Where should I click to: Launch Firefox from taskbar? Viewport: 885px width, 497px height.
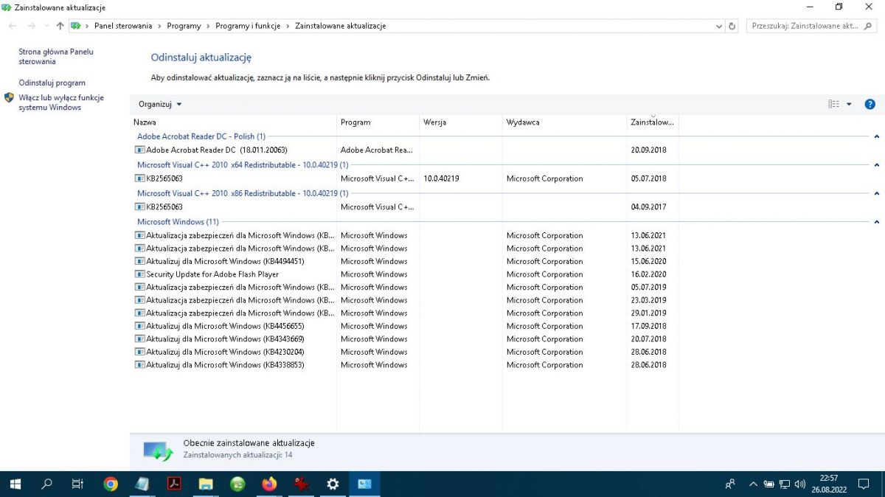[269, 484]
